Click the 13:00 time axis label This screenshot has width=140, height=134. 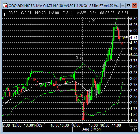tap(17, 125)
